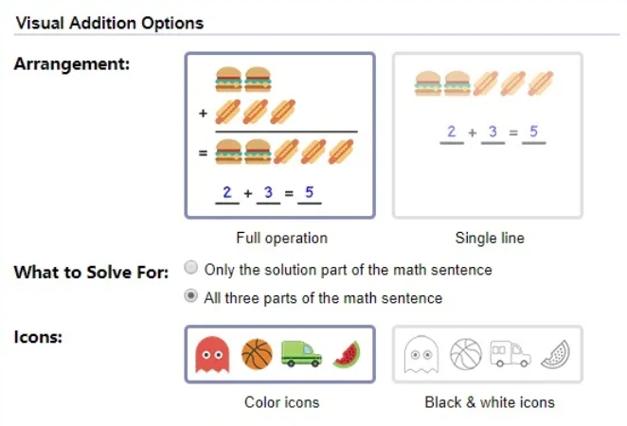The width and height of the screenshot is (627, 426).
Task: Click the red ghost color icon
Action: pyautogui.click(x=212, y=354)
